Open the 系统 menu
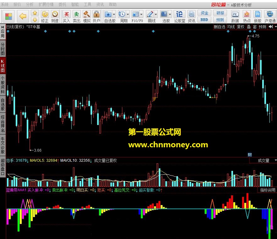The width and height of the screenshot is (277, 239). click(5, 4)
